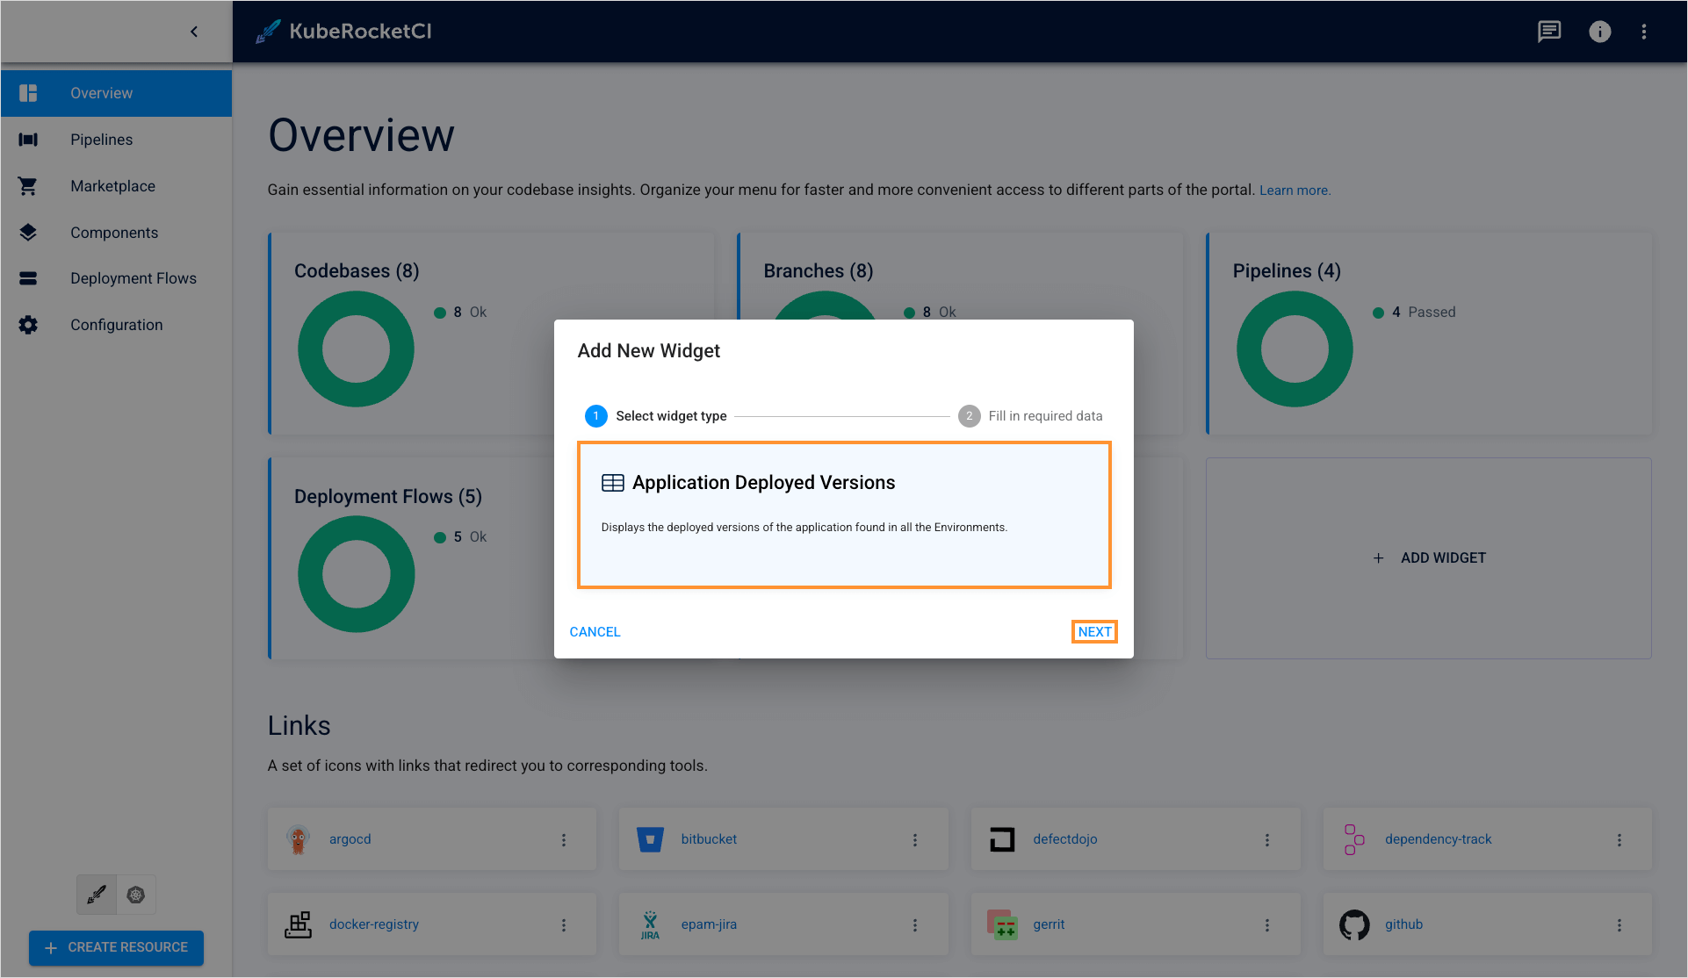Expand options for the github link
The image size is (1688, 978).
point(1619,925)
